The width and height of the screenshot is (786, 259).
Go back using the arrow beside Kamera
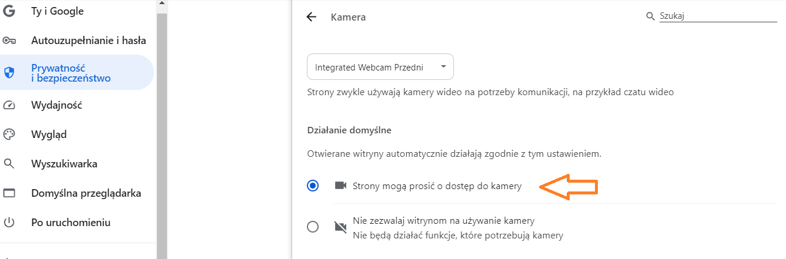(x=312, y=17)
